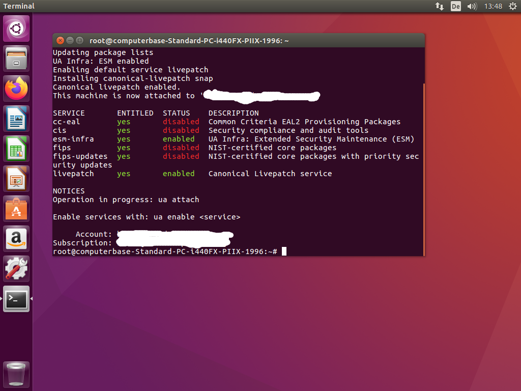The image size is (521, 391).
Task: Minimize the terminal window
Action: pos(70,41)
